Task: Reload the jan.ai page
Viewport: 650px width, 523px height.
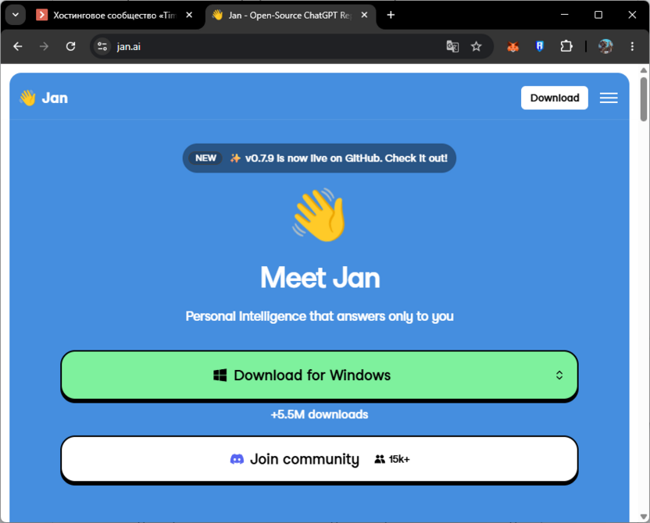Action: [70, 46]
